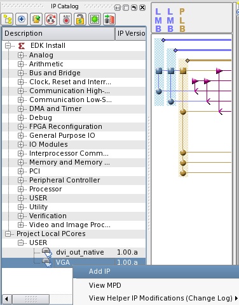Viewport: 239px width, 305px height.
Task: Expand the Bus and Bridge category
Action: [20, 73]
